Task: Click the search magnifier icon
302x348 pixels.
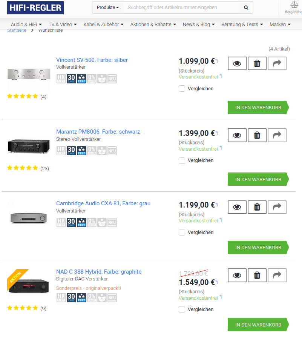Action: click(x=246, y=8)
